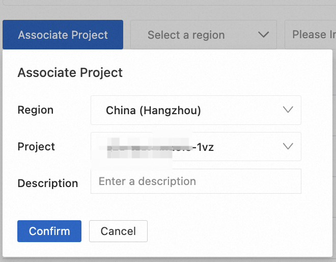Click the Enter a description placeholder text
Screen dimensions: 336x262
point(147,181)
